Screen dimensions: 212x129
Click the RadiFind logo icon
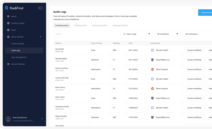pyautogui.click(x=7, y=8)
